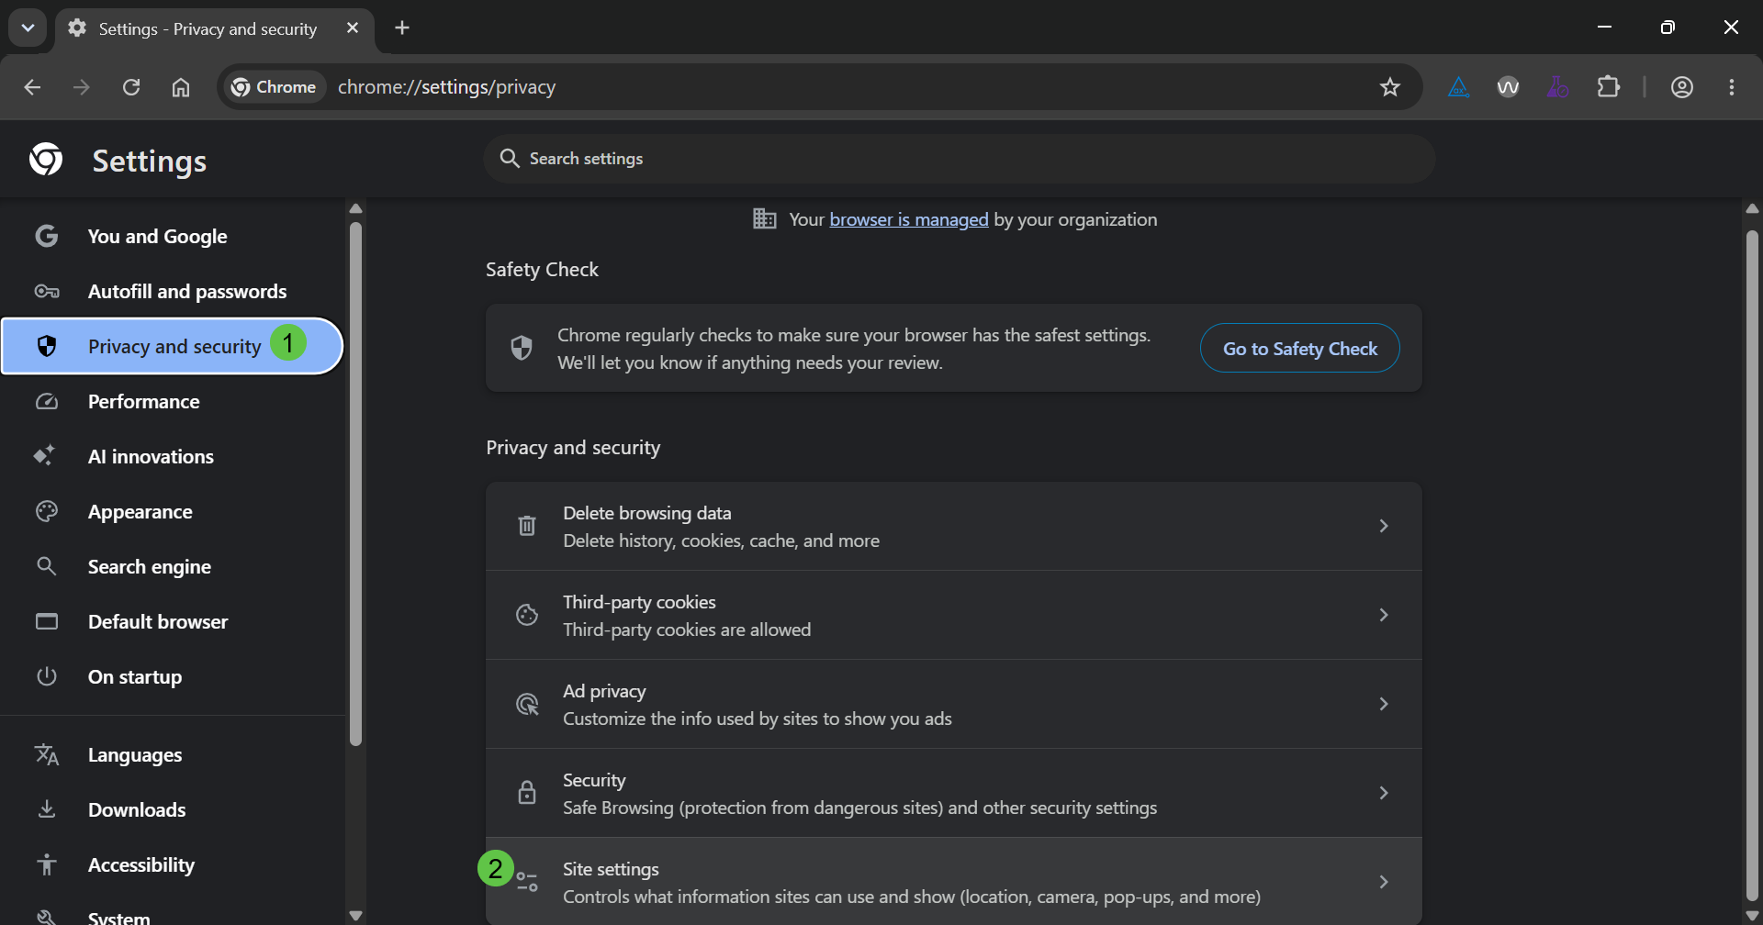This screenshot has width=1763, height=925.
Task: Minimize the Chrome window
Action: tap(1604, 28)
